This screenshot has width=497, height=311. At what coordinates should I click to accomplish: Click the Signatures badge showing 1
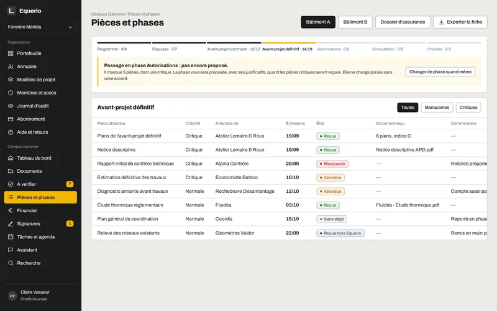(x=70, y=224)
